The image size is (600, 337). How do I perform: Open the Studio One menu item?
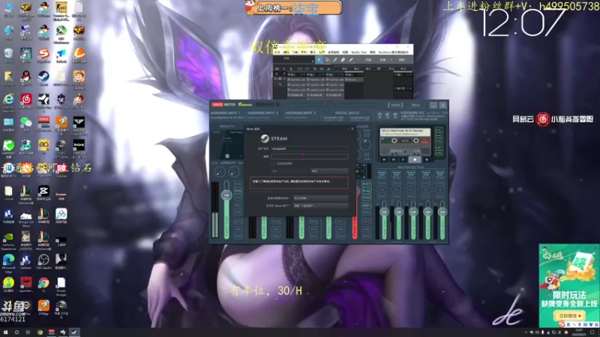(359, 52)
